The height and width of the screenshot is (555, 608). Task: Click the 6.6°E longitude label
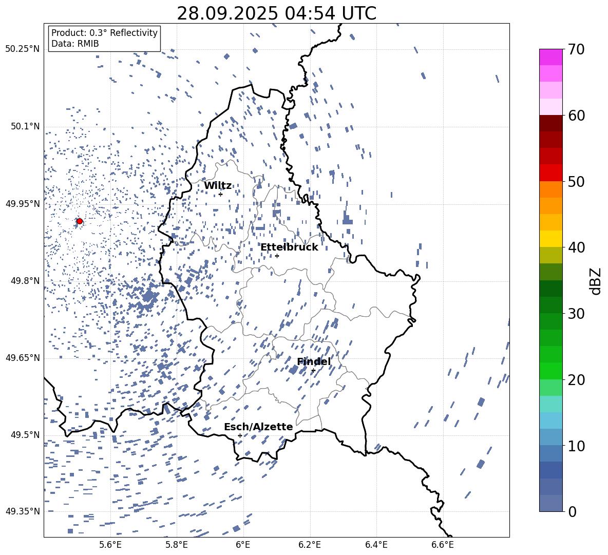[443, 545]
